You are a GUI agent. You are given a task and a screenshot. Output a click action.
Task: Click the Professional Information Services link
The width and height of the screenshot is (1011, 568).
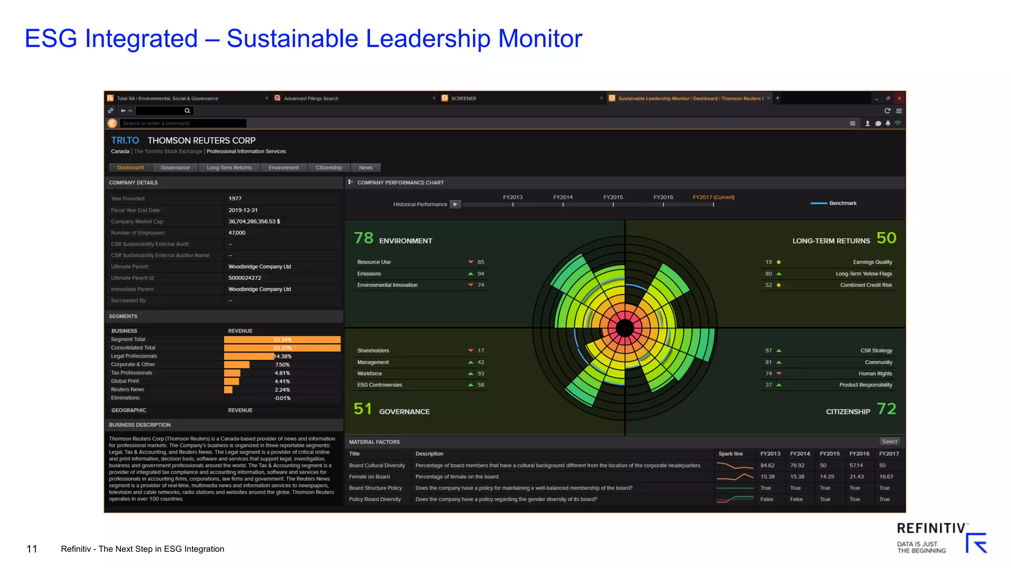click(x=246, y=151)
